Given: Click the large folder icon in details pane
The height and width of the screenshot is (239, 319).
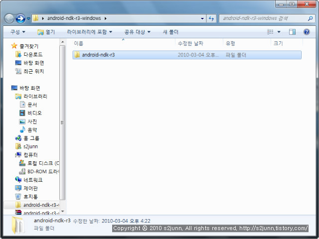Looking at the screenshot, I should (x=18, y=225).
